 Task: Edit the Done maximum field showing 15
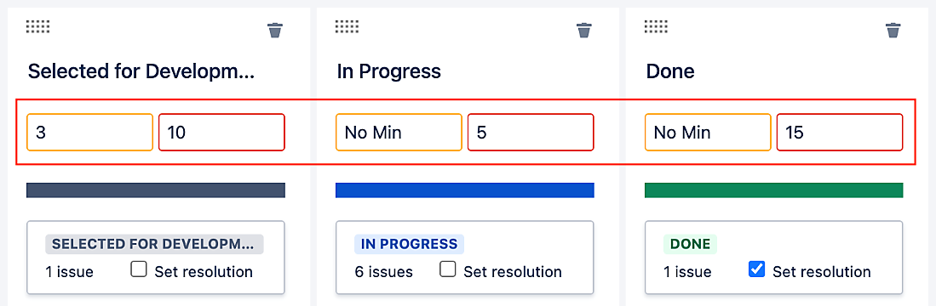pyautogui.click(x=840, y=132)
